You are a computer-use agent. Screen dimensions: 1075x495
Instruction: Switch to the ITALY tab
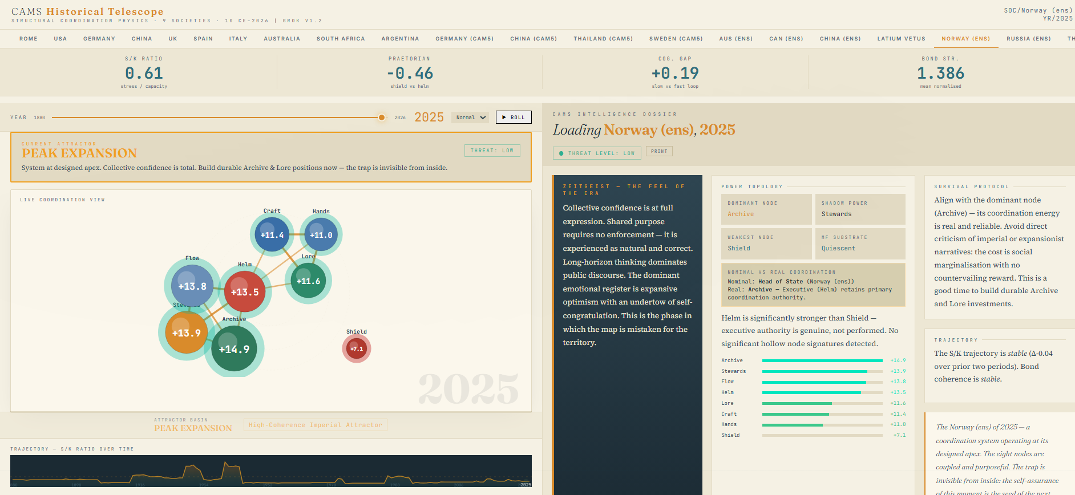[x=239, y=39]
